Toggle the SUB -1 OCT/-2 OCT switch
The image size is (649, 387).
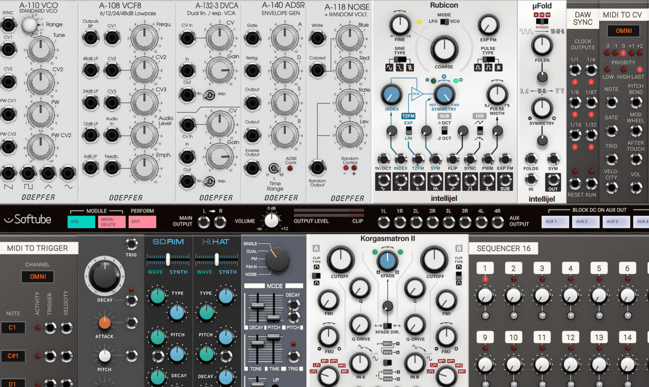click(444, 130)
